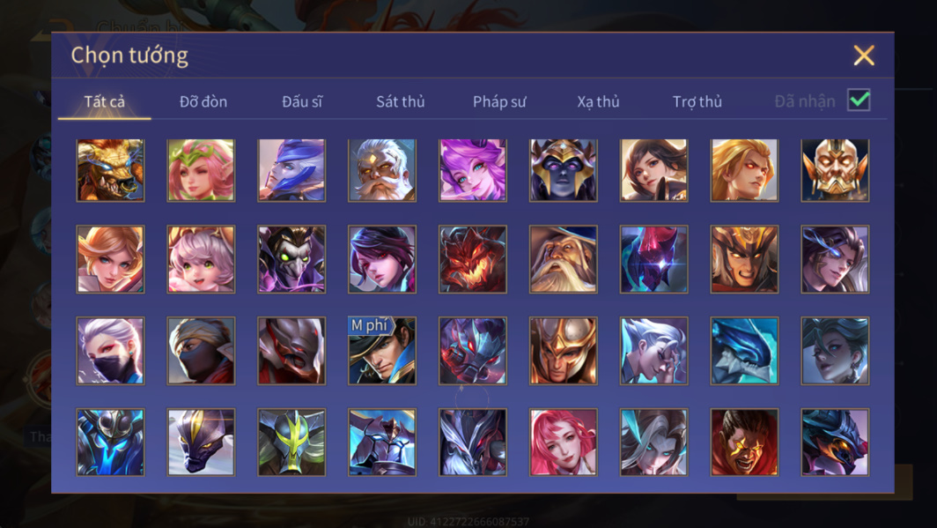
Task: Select the blue ice dragon hero
Action: [744, 351]
